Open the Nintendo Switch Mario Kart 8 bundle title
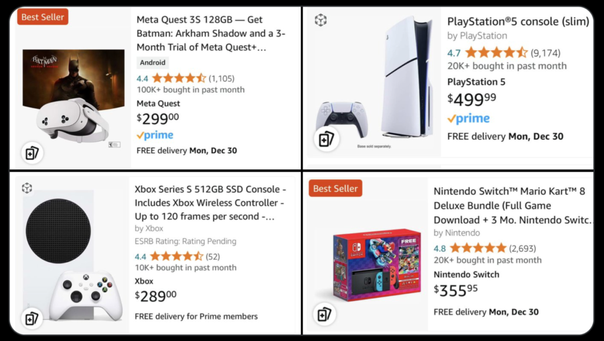This screenshot has width=604, height=341. pyautogui.click(x=512, y=205)
